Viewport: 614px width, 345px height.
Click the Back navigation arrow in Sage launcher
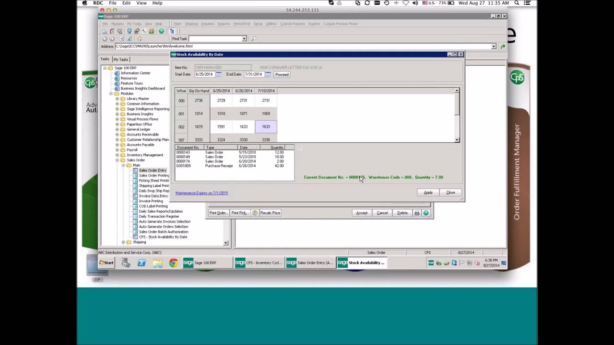click(x=105, y=39)
